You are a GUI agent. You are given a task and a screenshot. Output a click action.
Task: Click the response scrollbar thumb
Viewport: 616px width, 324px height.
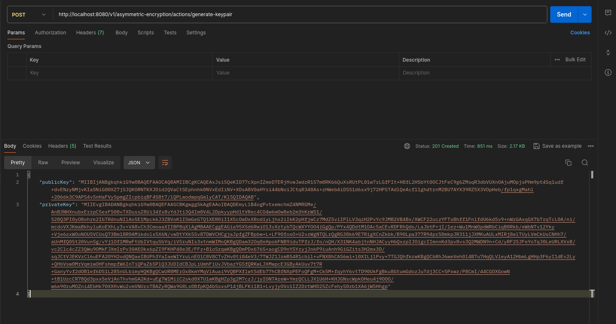(x=592, y=175)
